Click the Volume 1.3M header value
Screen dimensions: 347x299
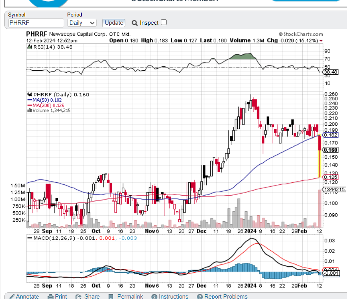(x=247, y=40)
